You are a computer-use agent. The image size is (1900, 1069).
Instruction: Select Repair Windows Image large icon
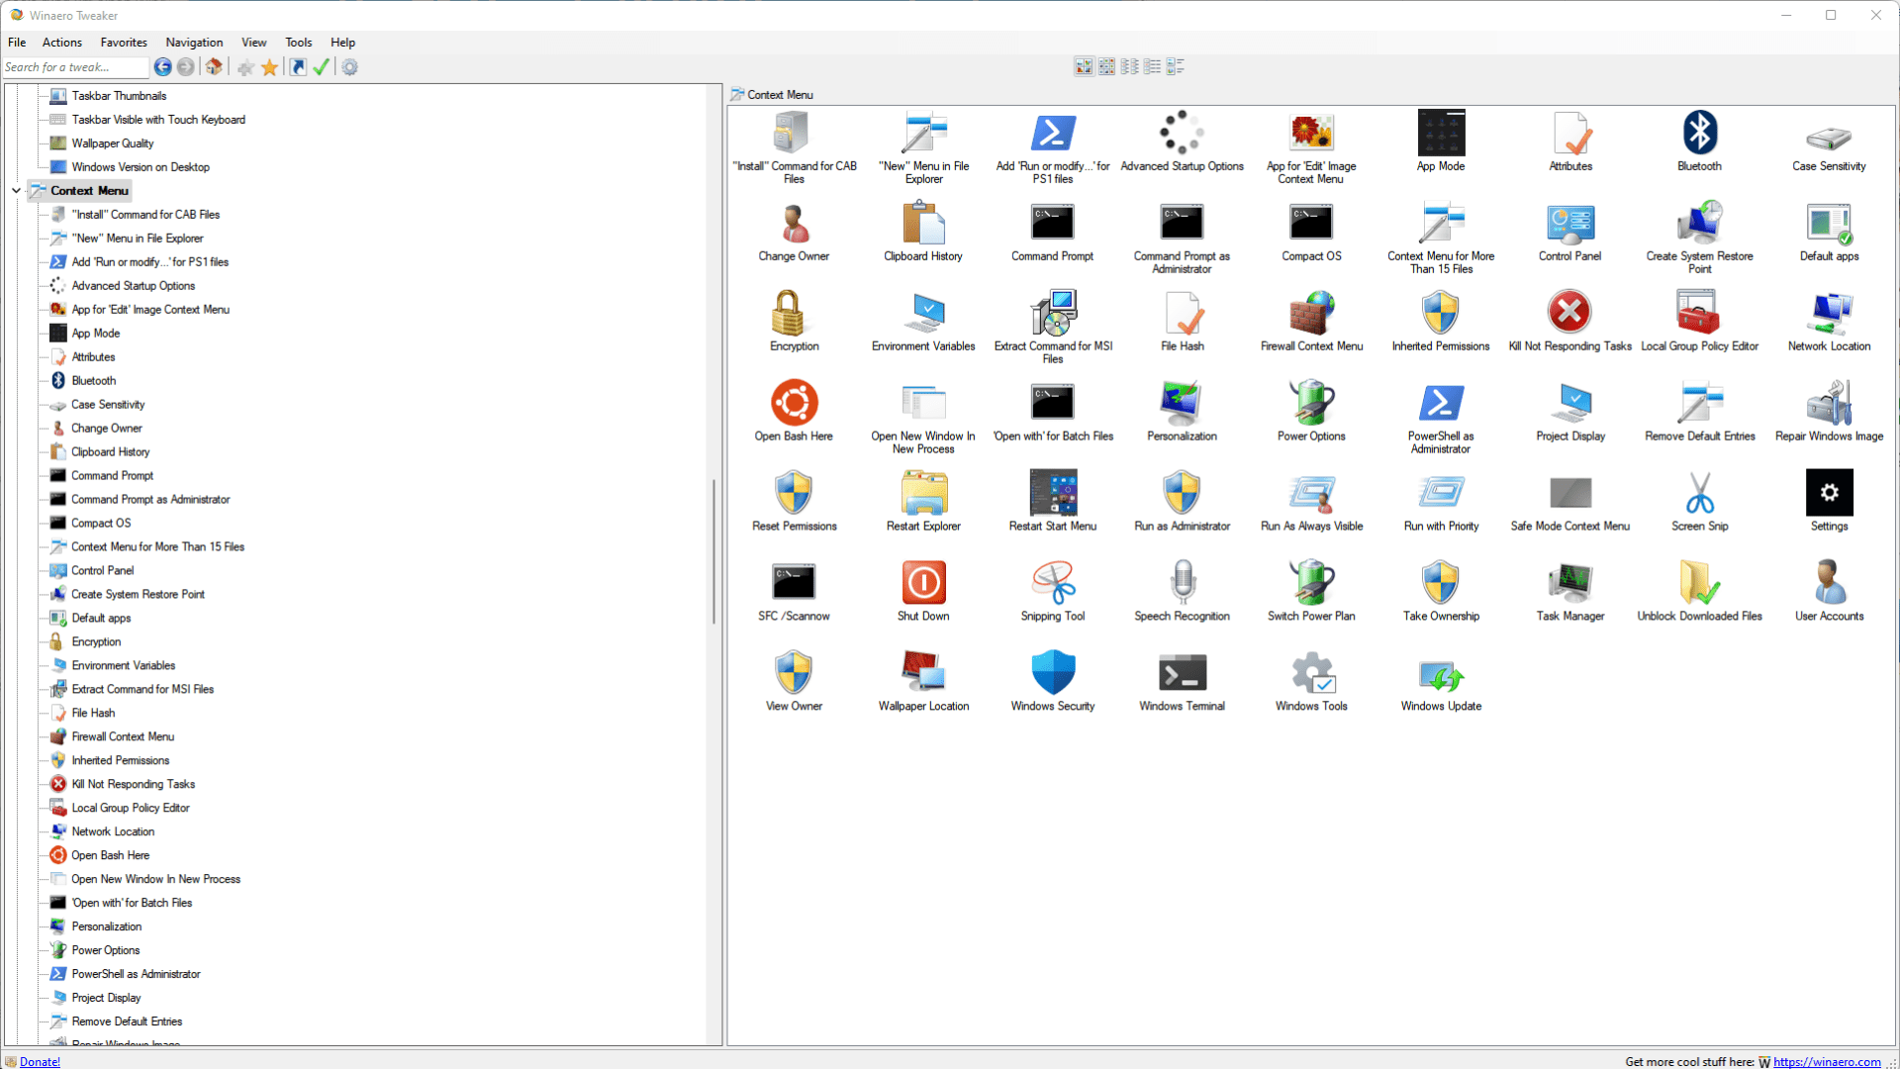point(1829,403)
